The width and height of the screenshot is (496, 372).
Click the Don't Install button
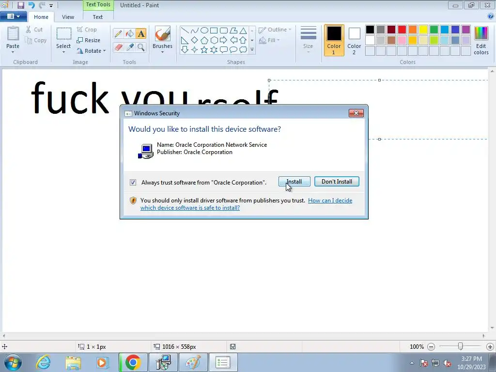(x=337, y=182)
